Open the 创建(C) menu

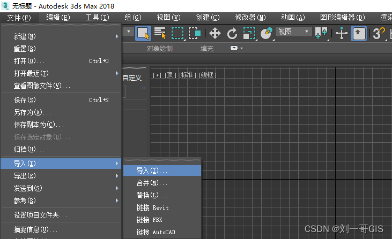pos(208,18)
